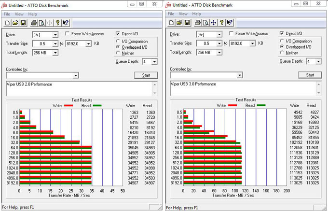Open Controlled by dropdown in right window

coord(240,75)
